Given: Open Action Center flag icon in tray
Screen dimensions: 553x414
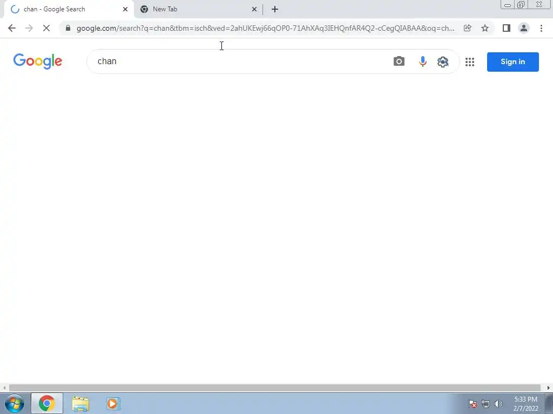Looking at the screenshot, I should click(x=473, y=404).
